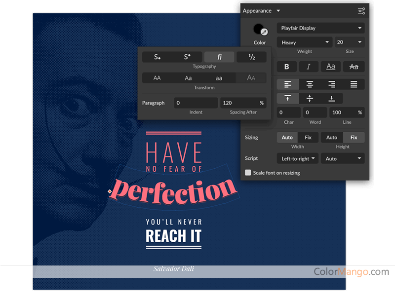Click the paragraph Indent input field

(196, 103)
